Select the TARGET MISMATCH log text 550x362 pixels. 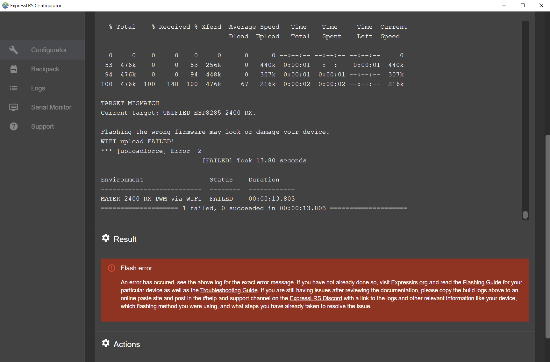[130, 103]
